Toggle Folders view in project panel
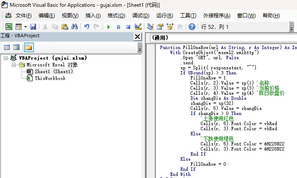Image resolution: width=297 pixels, height=178 pixels. coord(29,47)
